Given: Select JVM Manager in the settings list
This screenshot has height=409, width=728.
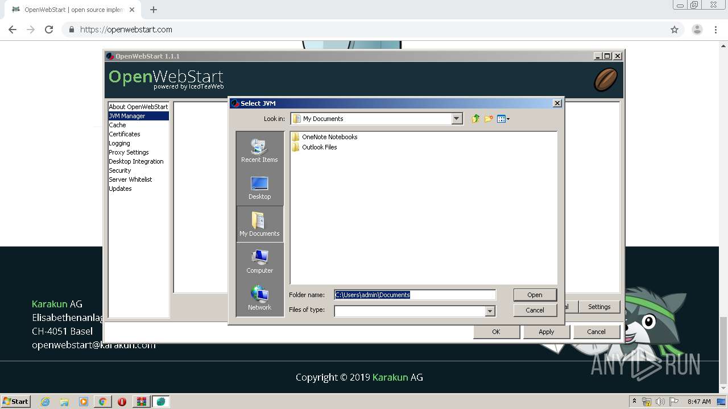Looking at the screenshot, I should (x=138, y=116).
